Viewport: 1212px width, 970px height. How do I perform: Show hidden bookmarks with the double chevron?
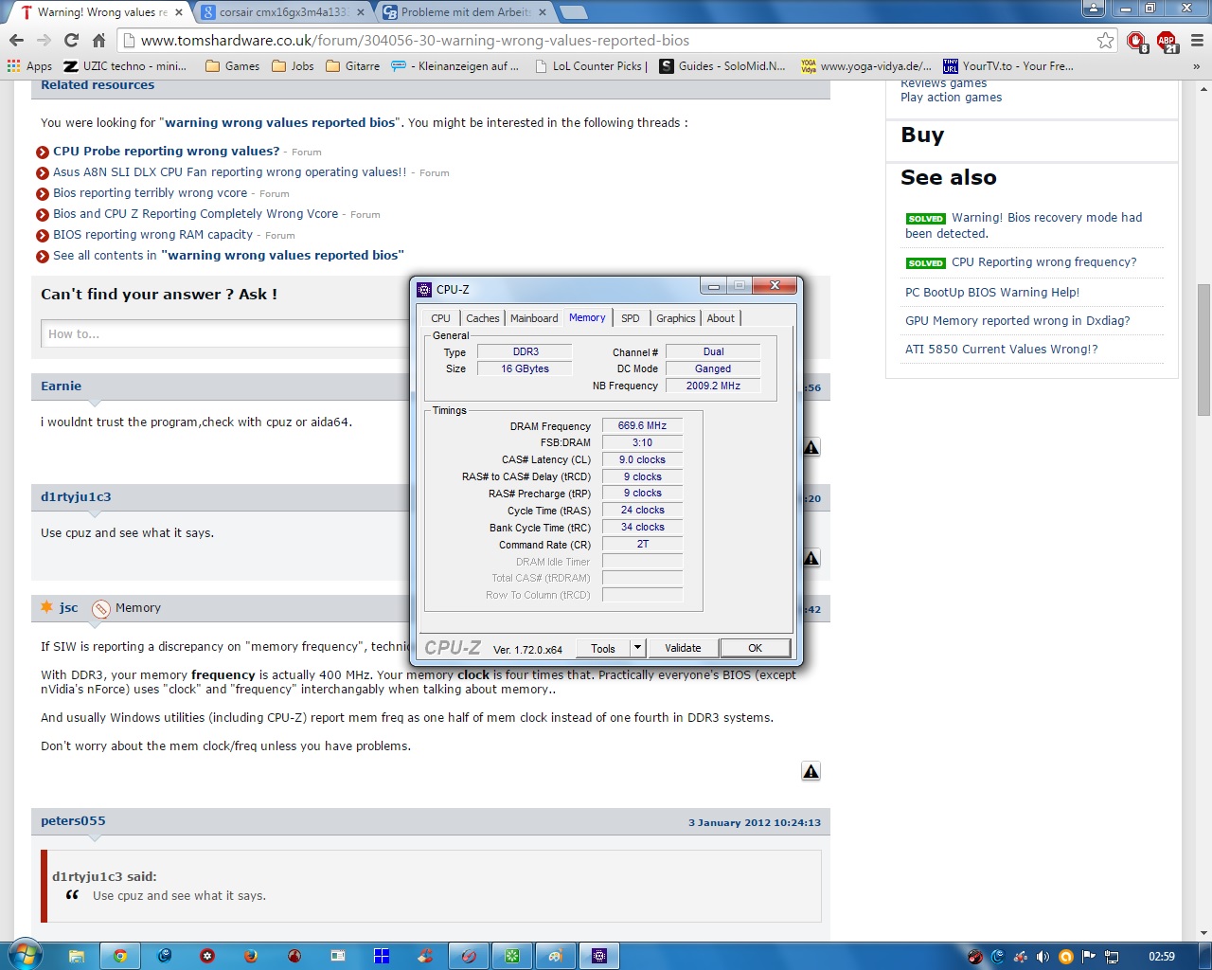1196,66
